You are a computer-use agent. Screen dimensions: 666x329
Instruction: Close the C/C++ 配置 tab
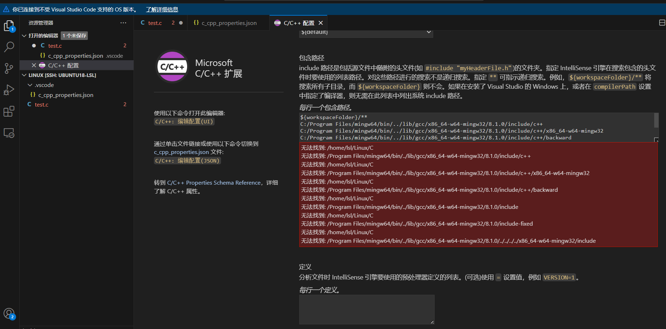[320, 22]
